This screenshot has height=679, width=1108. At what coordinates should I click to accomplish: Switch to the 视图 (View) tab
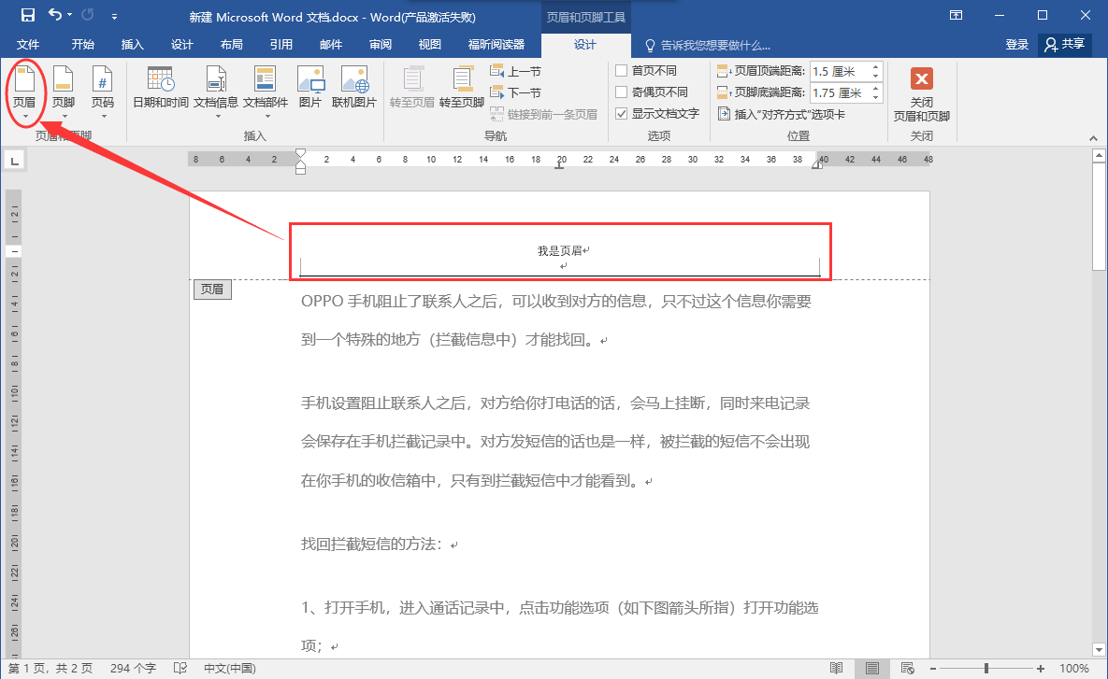pyautogui.click(x=429, y=45)
